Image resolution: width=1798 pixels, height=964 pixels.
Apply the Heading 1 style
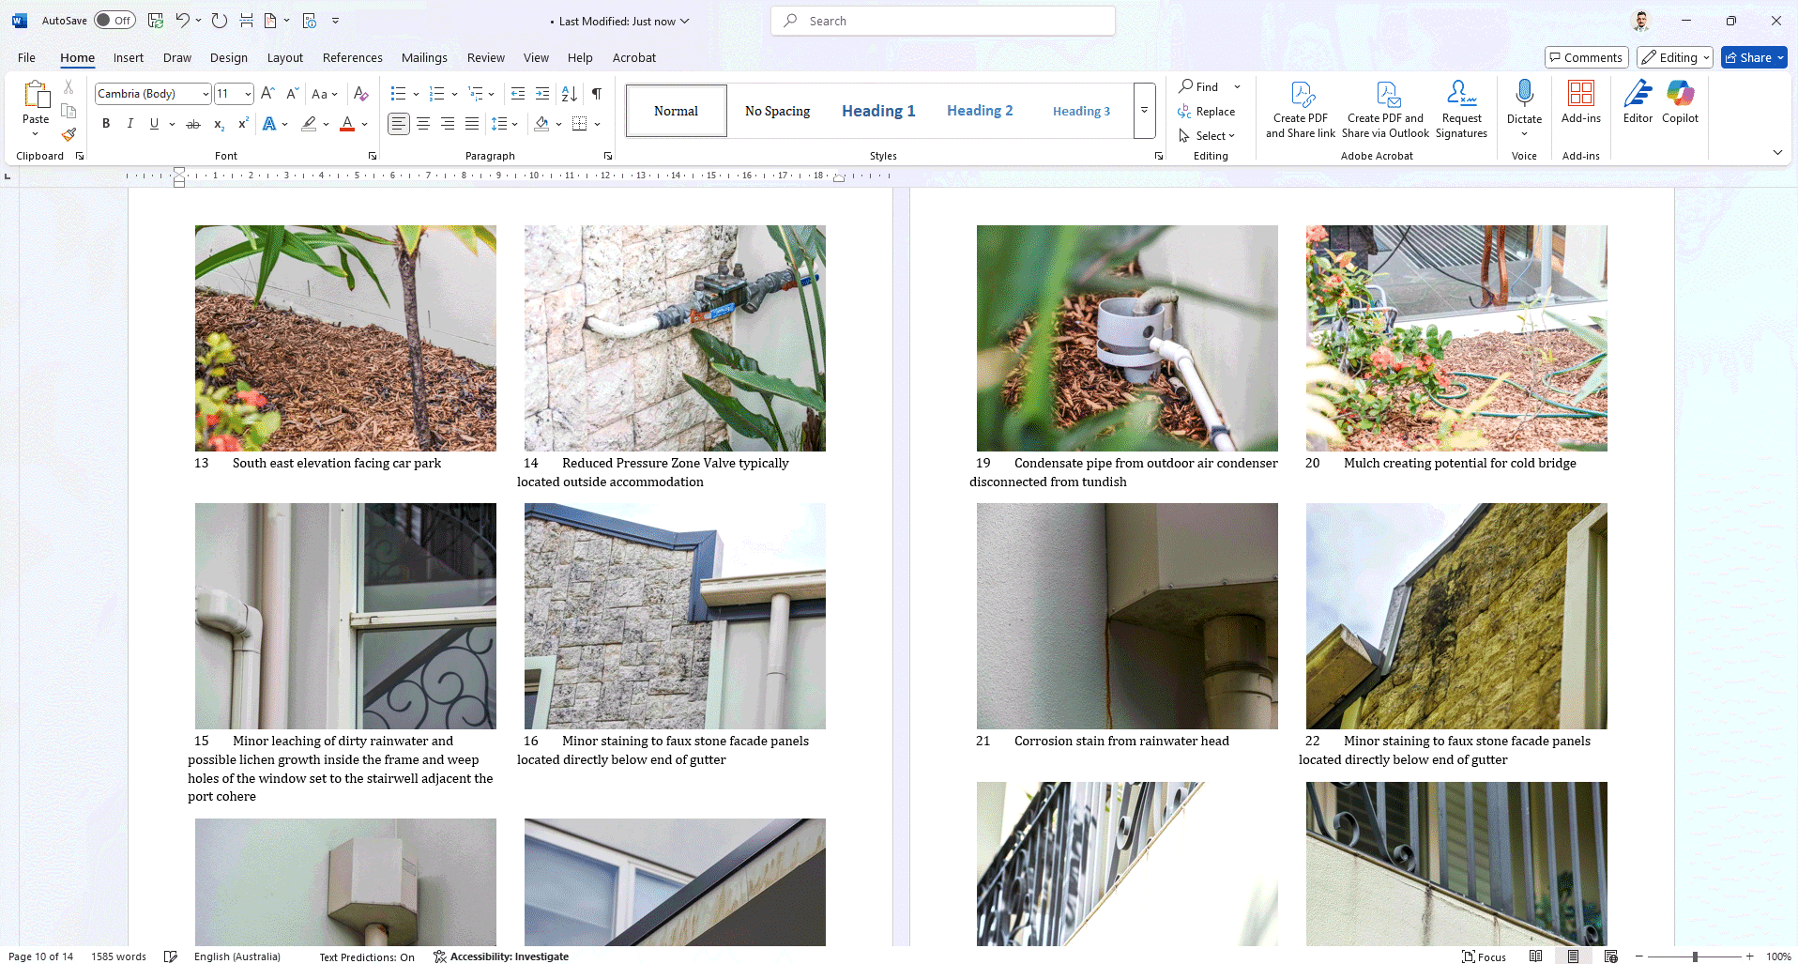pos(878,111)
